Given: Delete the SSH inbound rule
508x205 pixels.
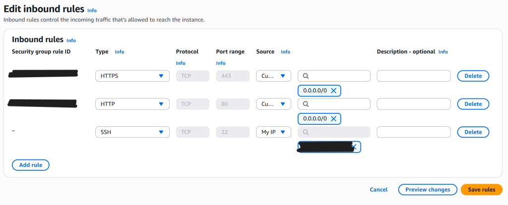Looking at the screenshot, I should pyautogui.click(x=473, y=132).
